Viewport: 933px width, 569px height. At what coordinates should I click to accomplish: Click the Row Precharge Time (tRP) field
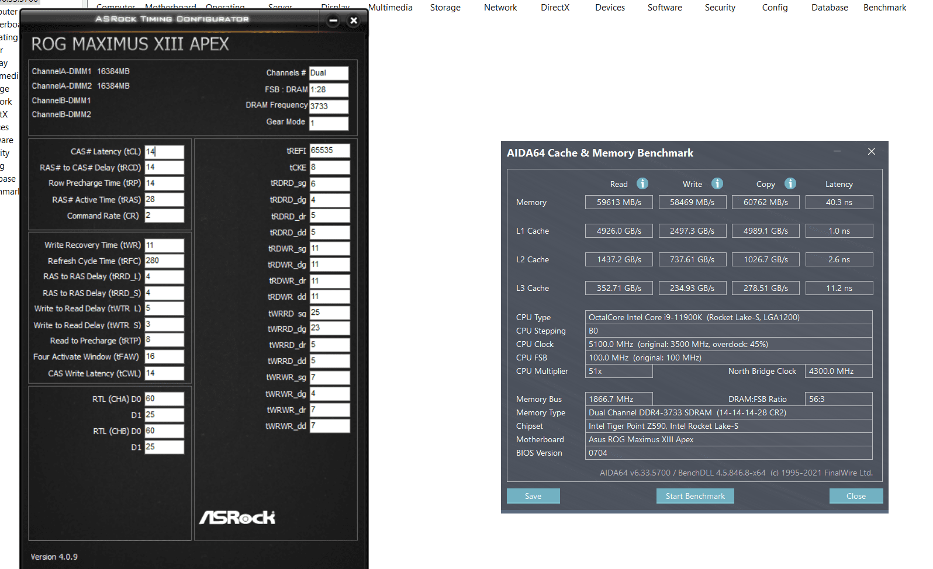(x=164, y=183)
